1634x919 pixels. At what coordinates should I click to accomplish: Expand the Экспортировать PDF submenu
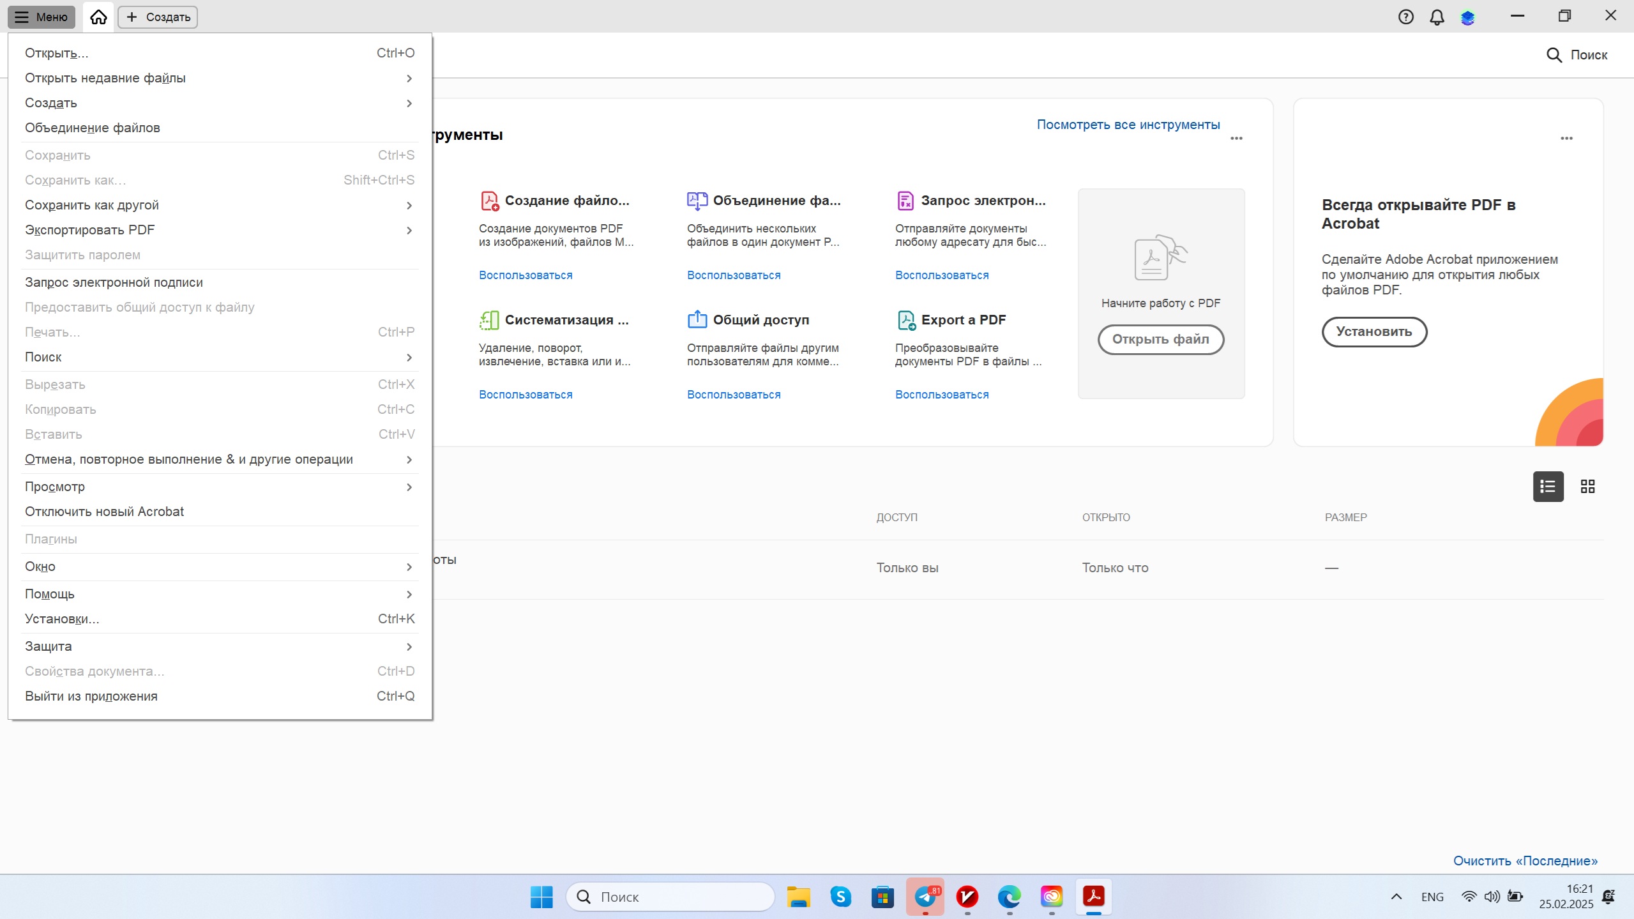coord(220,230)
